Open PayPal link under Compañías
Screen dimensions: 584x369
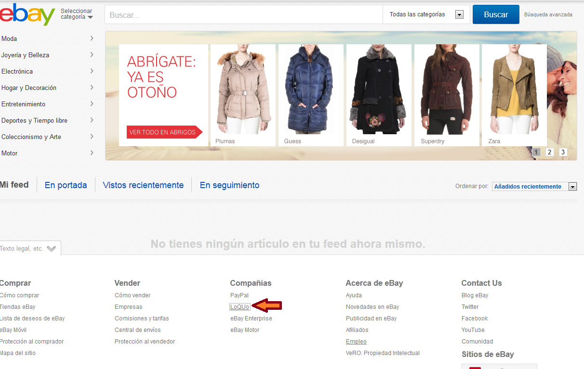pos(239,295)
